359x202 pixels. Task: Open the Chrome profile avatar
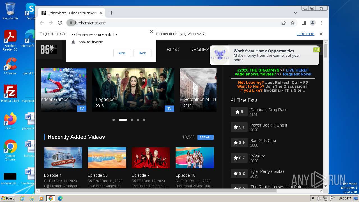point(312,23)
